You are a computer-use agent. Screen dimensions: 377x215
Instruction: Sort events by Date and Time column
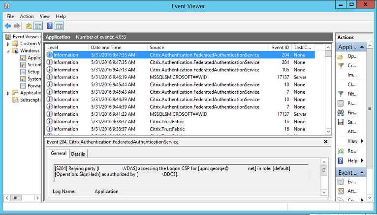pyautogui.click(x=106, y=48)
